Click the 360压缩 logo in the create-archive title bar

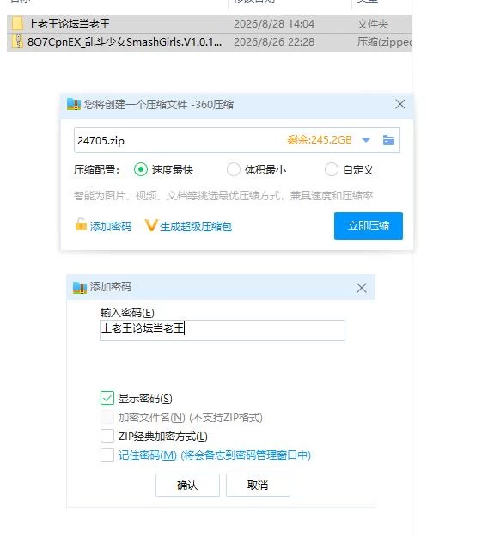pyautogui.click(x=73, y=104)
